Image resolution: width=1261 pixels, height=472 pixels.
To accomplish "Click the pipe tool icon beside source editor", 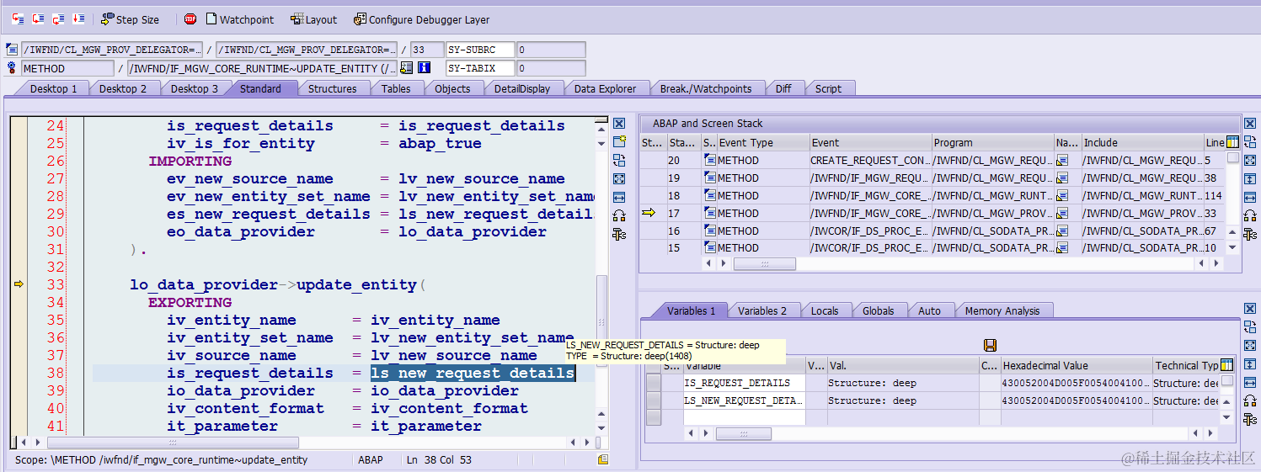I will (619, 234).
